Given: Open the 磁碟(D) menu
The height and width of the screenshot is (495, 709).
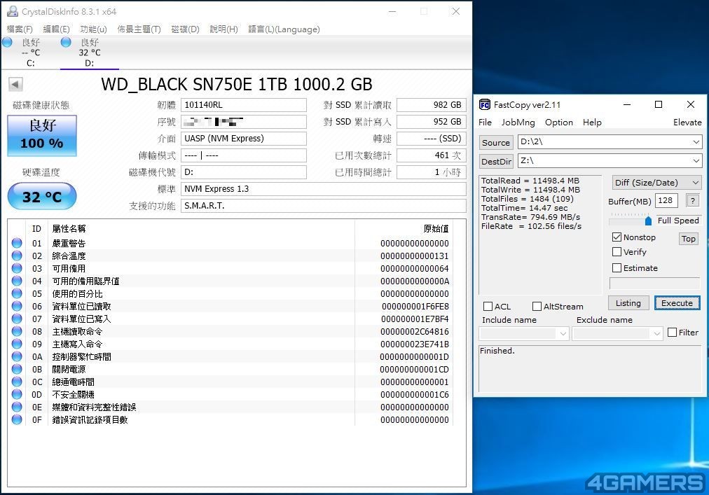Looking at the screenshot, I should coord(186,29).
